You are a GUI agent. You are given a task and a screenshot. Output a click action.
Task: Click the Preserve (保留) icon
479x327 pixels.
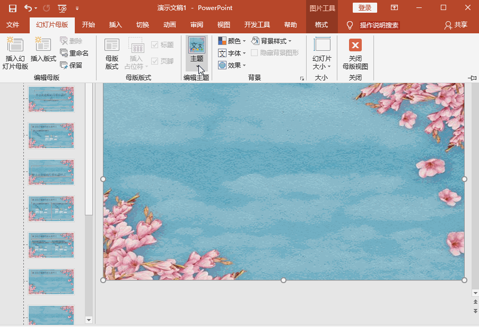[x=64, y=65]
